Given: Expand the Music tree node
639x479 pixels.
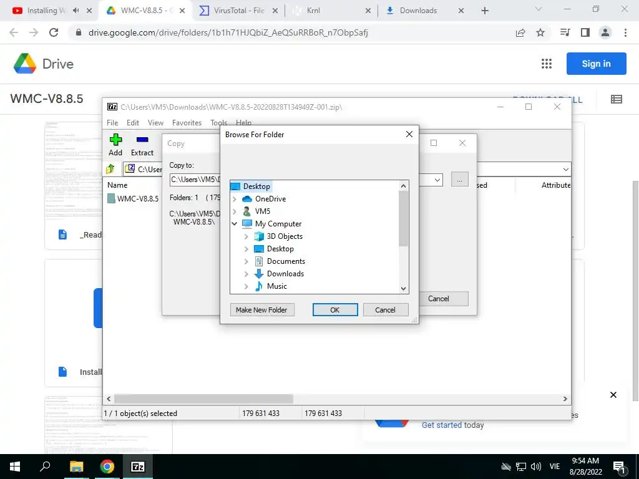Looking at the screenshot, I should click(246, 286).
